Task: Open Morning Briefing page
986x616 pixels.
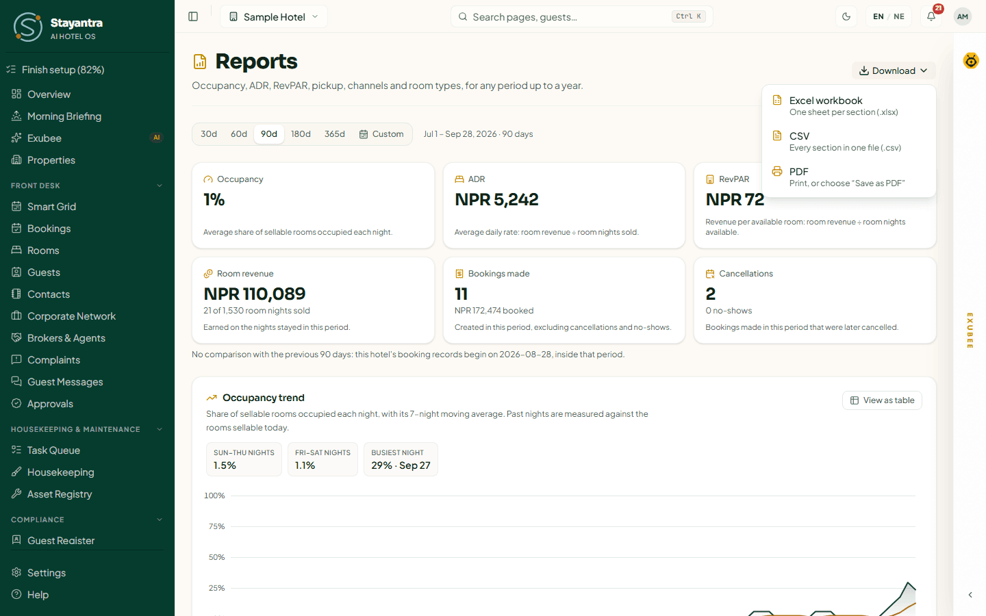Action: [87, 116]
